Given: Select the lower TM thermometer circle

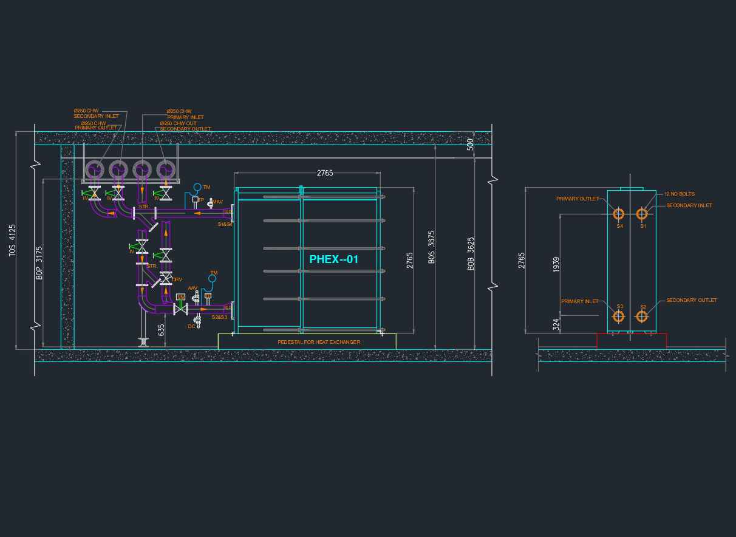Looking at the screenshot, I should pyautogui.click(x=212, y=279).
